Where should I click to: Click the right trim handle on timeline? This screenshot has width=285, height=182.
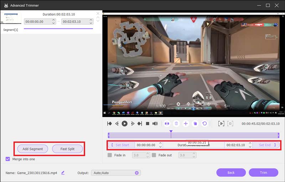279,135
